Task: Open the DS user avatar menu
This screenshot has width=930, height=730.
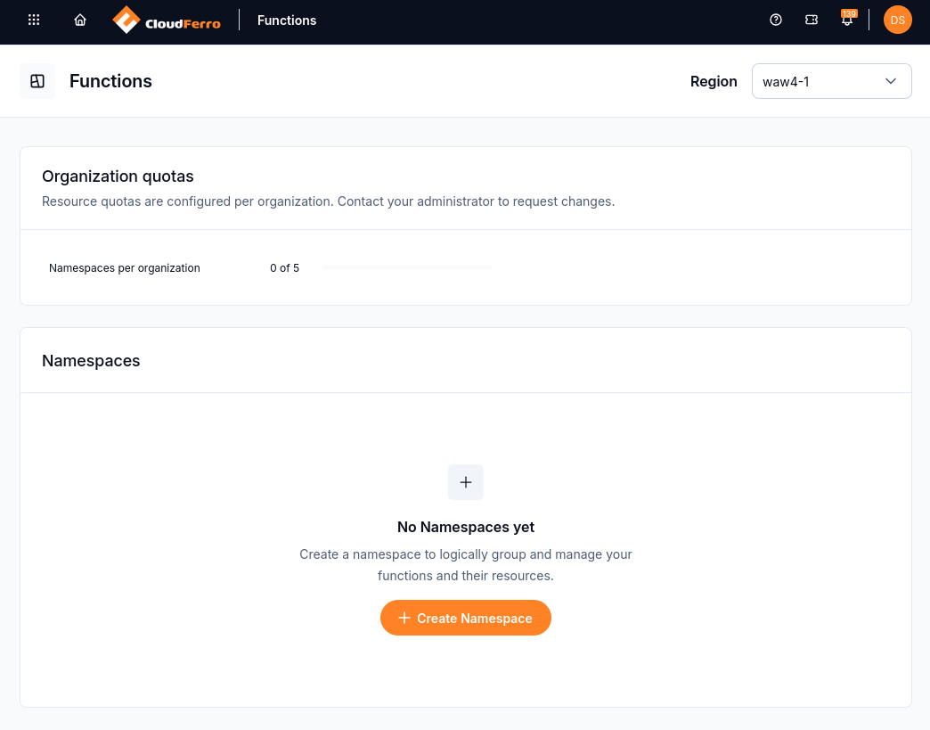Action: coord(897,21)
